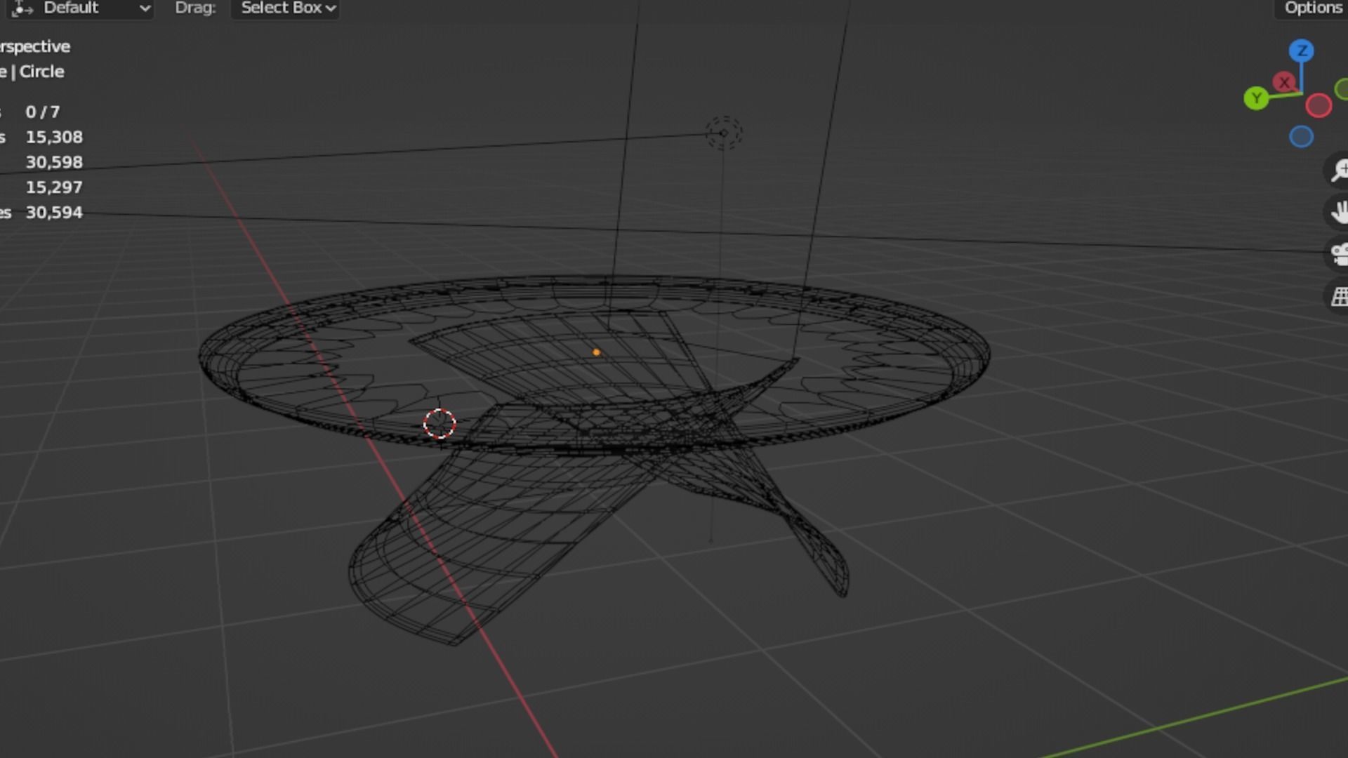Open the Options popover
Viewport: 1348px width, 758px height.
pyautogui.click(x=1311, y=8)
